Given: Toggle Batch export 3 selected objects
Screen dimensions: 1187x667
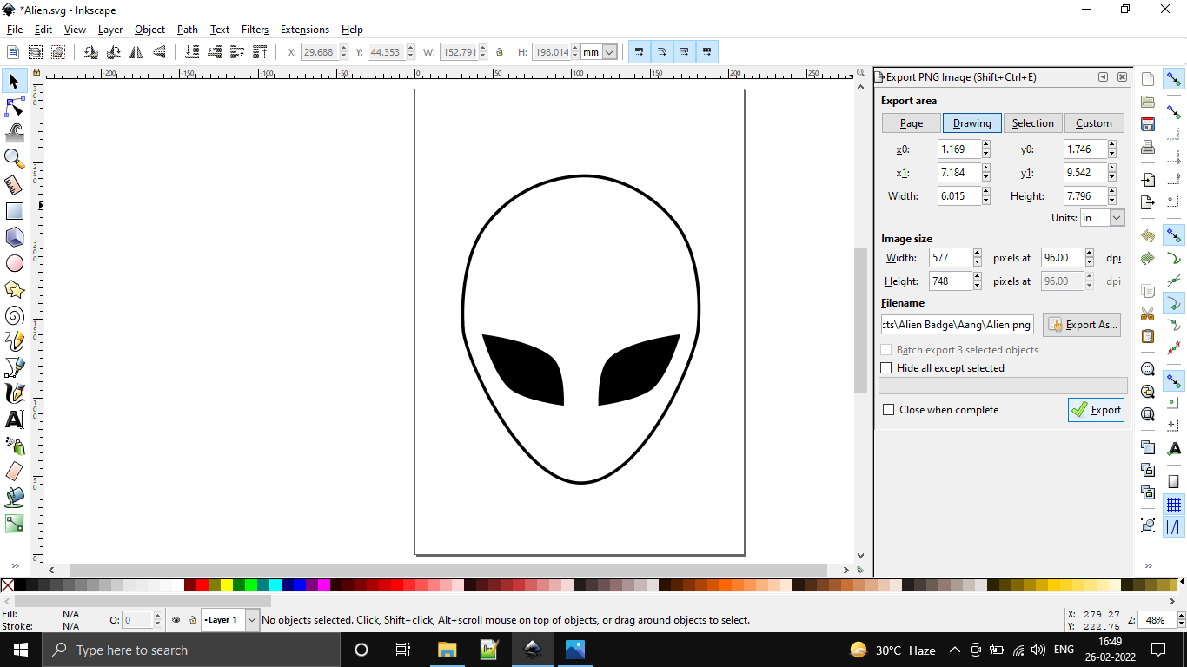Looking at the screenshot, I should (x=886, y=349).
